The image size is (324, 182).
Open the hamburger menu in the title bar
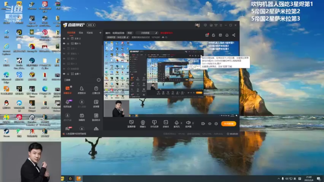(x=221, y=25)
